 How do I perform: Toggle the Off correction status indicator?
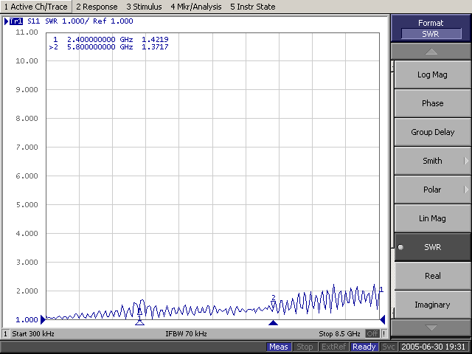[x=372, y=334]
